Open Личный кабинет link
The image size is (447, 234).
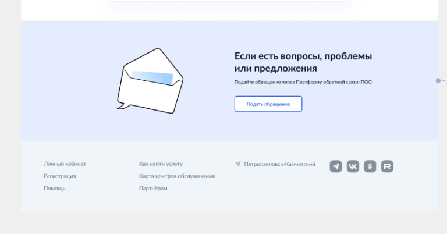(65, 164)
